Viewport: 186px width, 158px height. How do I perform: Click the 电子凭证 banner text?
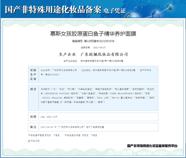point(115,11)
